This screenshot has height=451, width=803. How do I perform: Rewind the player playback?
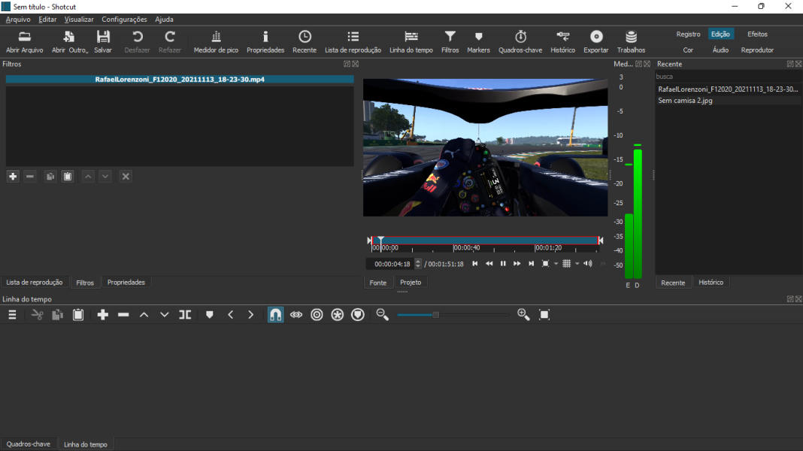[x=489, y=264]
